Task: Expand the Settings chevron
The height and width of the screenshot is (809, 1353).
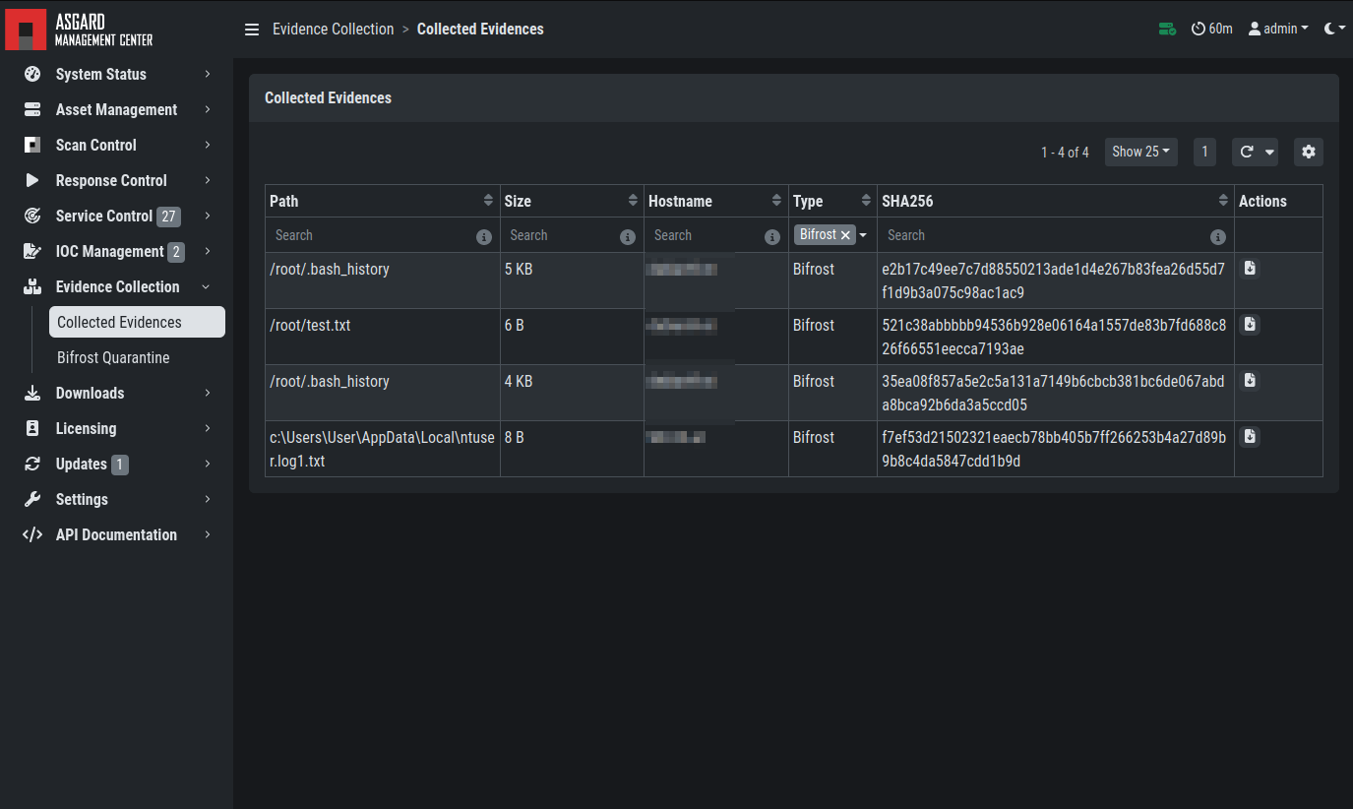Action: (x=208, y=499)
